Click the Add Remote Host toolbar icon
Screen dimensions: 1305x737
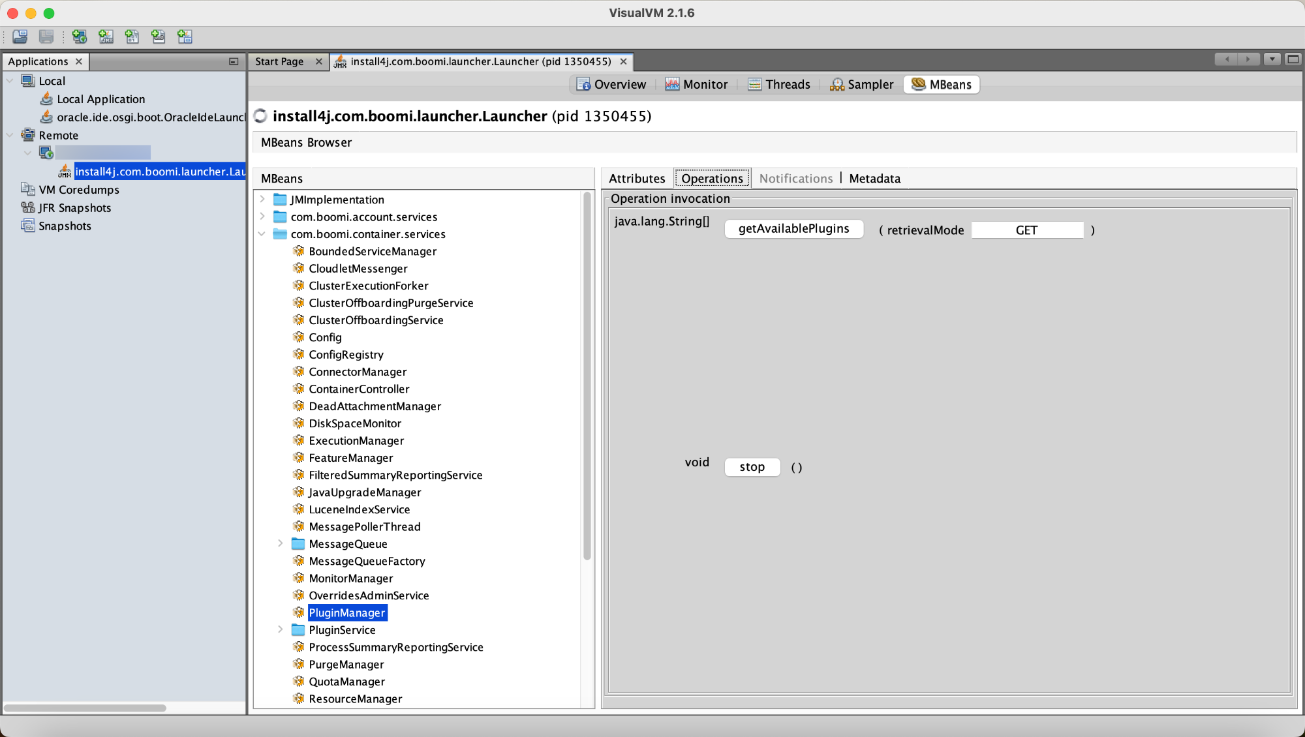click(x=80, y=37)
